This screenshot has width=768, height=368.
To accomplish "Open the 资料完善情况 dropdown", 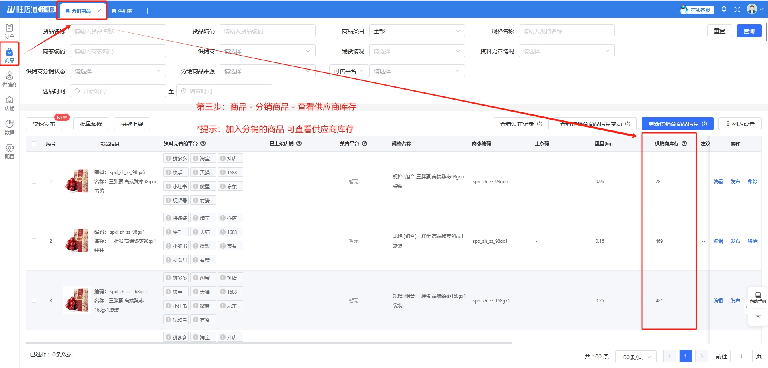I will (x=566, y=51).
